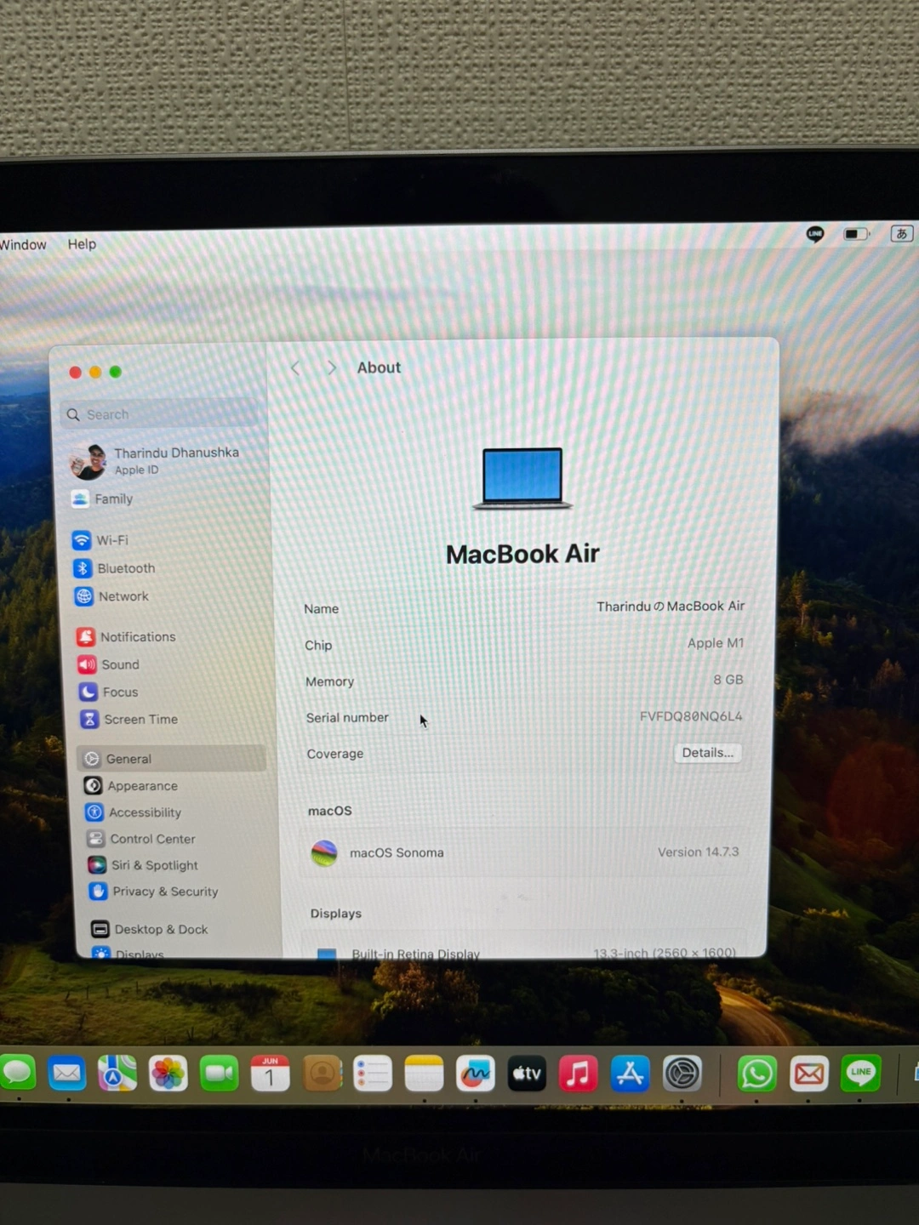This screenshot has height=1225, width=919.
Task: Open Reminders from the Dock
Action: point(373,1074)
